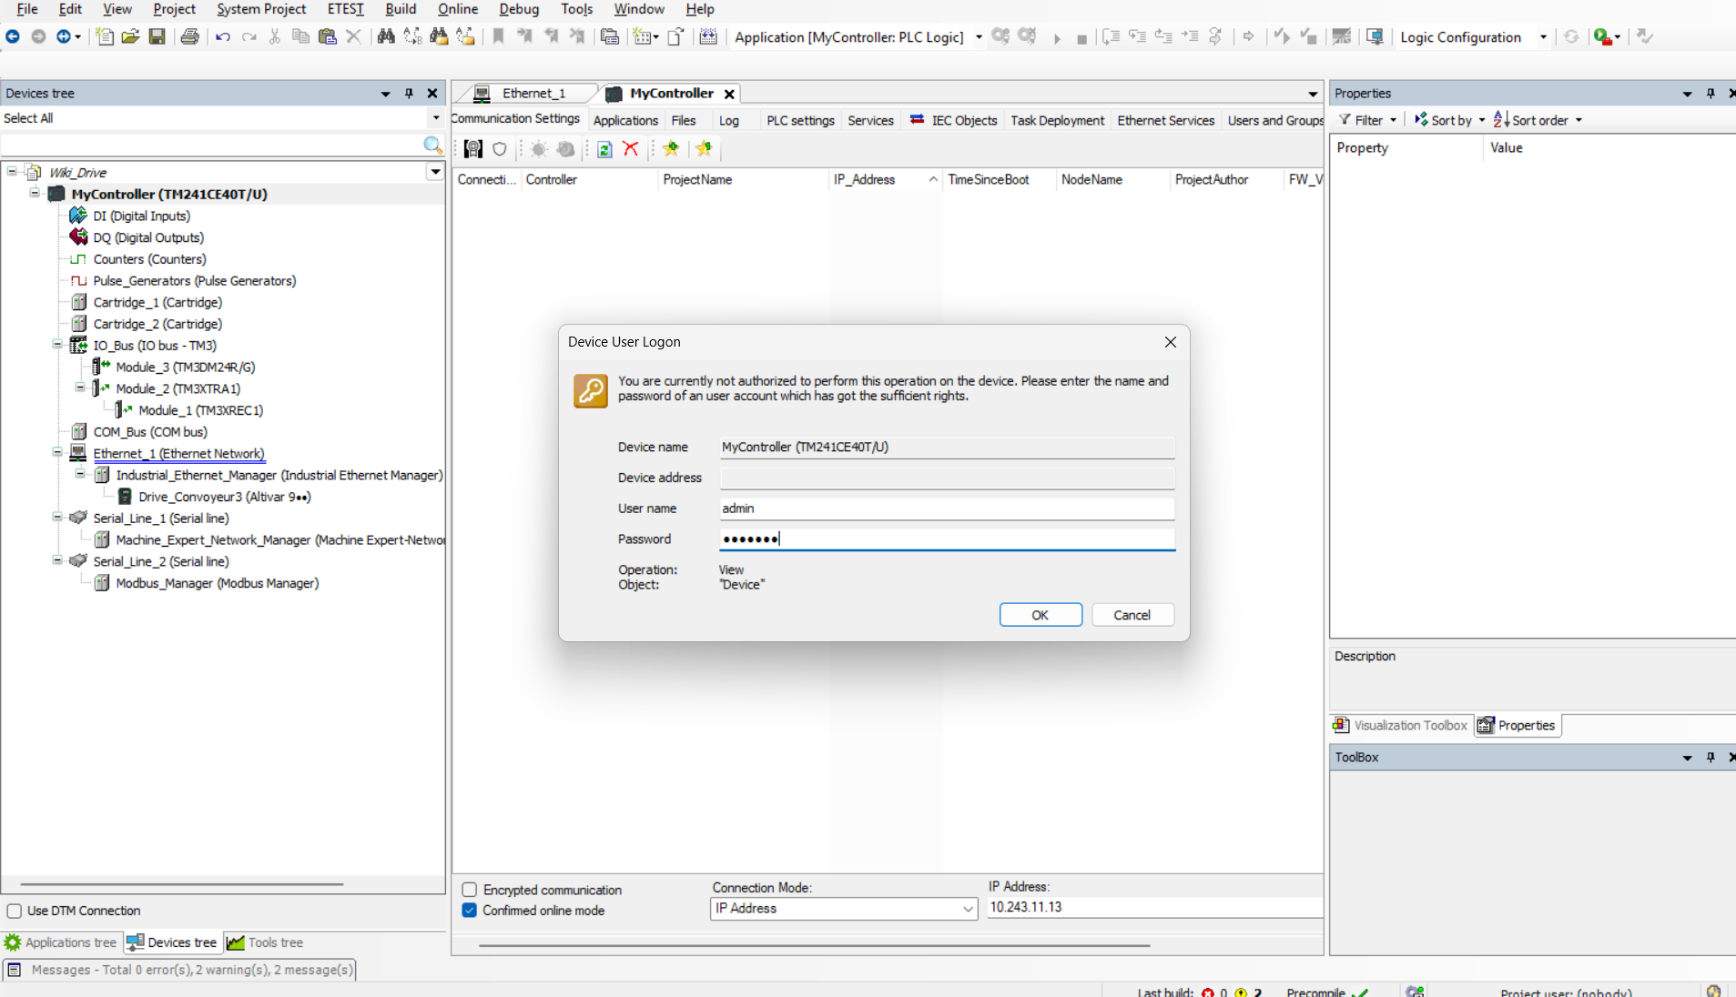Uncheck Confirmed online mode
This screenshot has width=1736, height=997.
coord(470,911)
